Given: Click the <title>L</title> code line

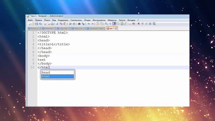Looking at the screenshot, I should (x=54, y=44).
